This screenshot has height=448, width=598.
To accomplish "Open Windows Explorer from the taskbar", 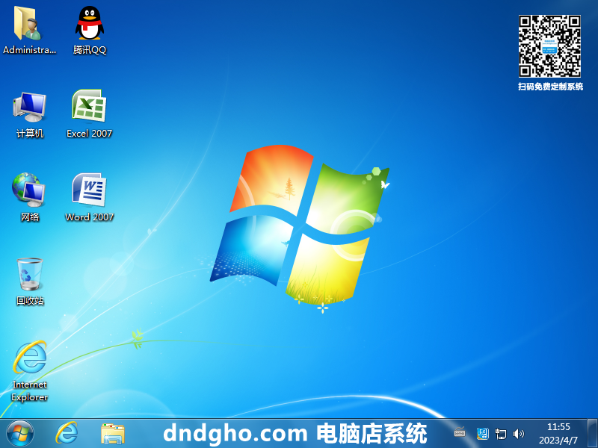I will pyautogui.click(x=113, y=434).
